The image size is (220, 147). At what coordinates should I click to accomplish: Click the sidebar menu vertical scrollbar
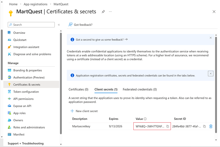(x=61, y=83)
